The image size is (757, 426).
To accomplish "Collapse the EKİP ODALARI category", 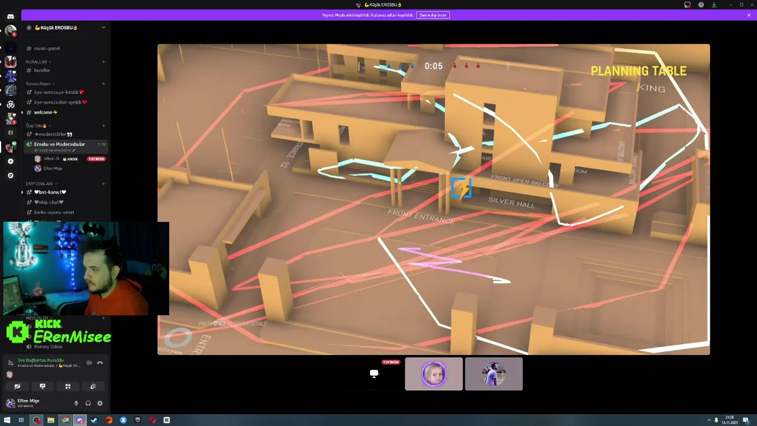I will coord(41,183).
